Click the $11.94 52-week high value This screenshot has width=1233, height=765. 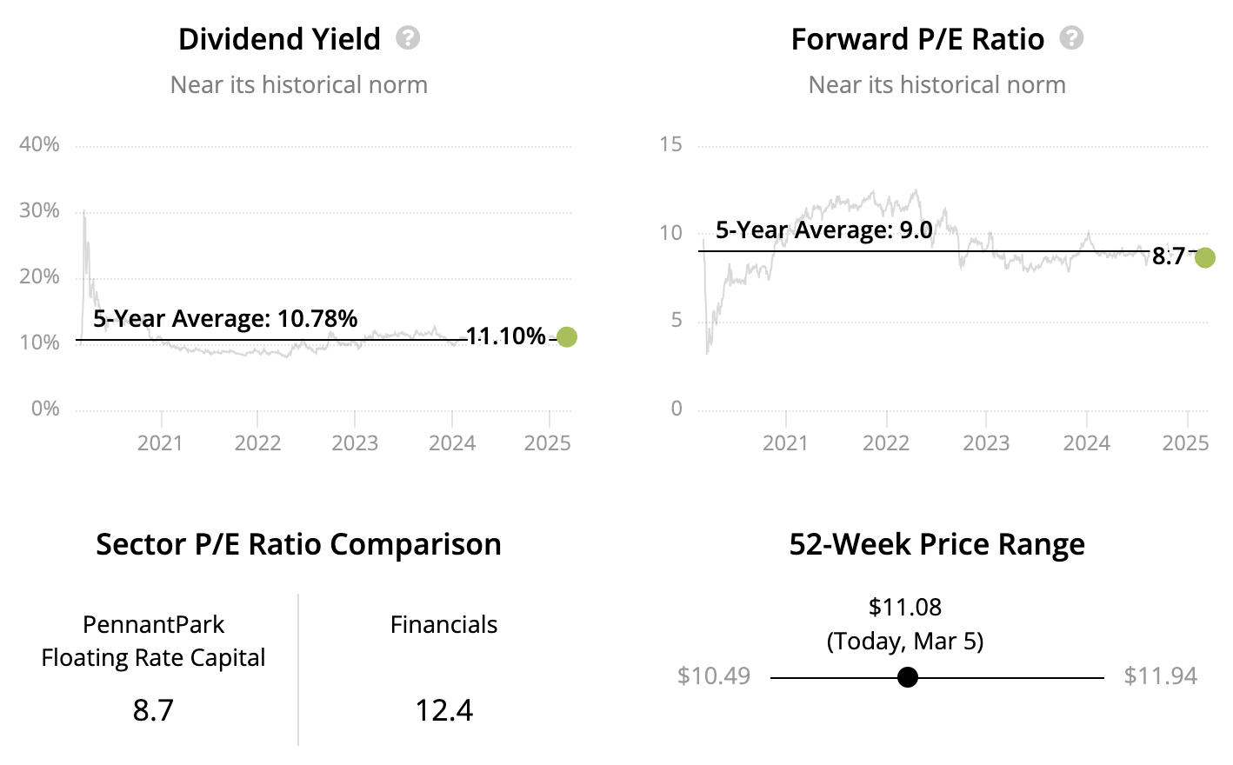(x=1160, y=676)
